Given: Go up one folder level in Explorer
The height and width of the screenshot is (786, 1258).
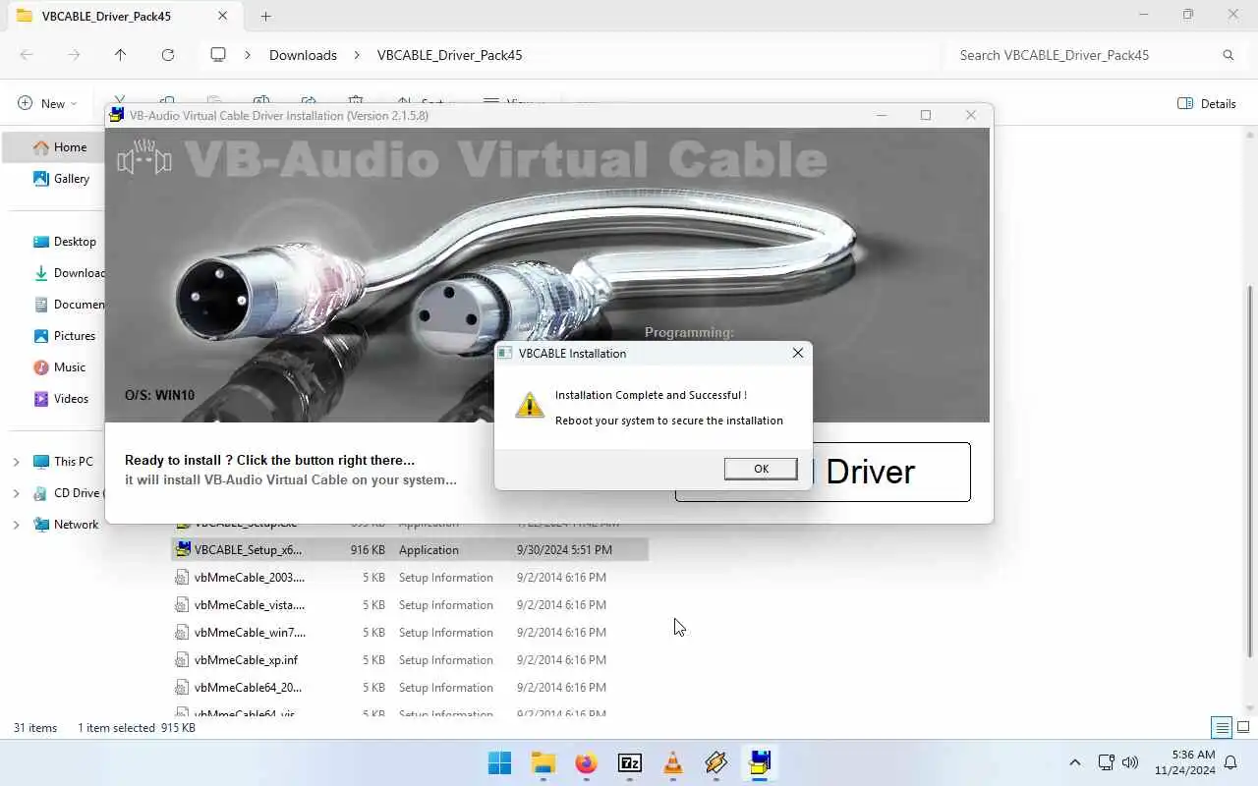Looking at the screenshot, I should tap(120, 55).
